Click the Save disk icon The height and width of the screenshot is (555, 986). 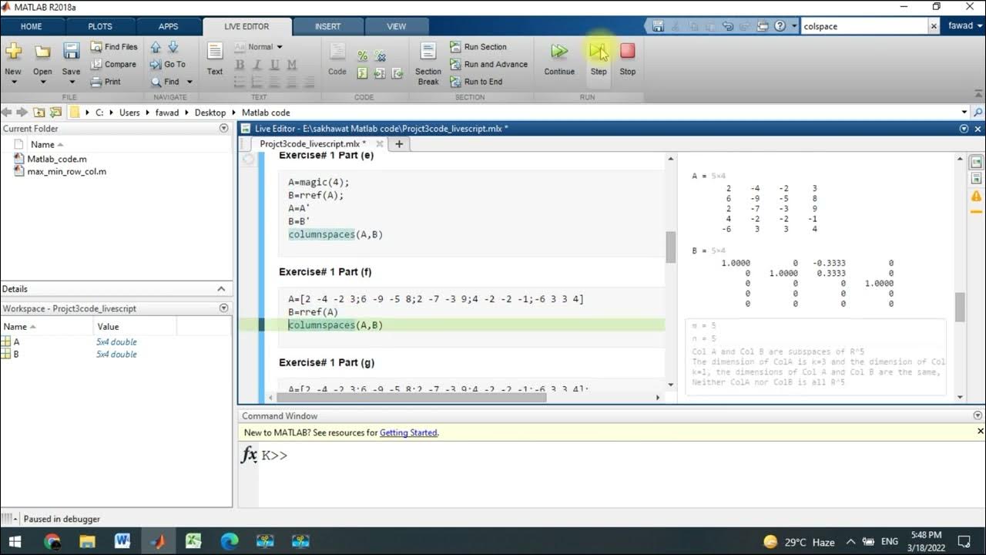tap(71, 52)
